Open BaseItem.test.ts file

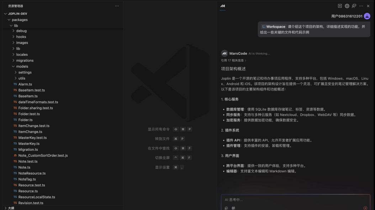32,90
